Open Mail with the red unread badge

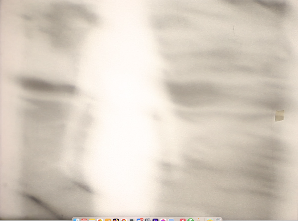(x=139, y=220)
